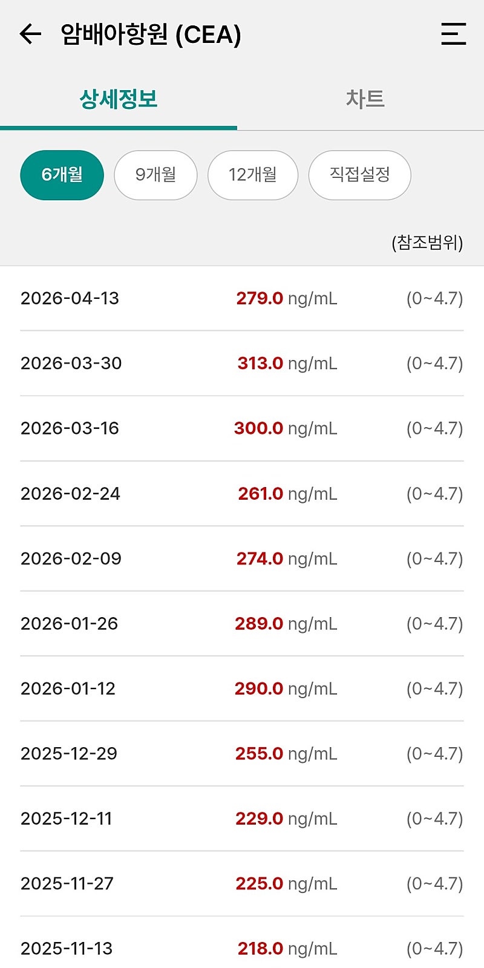Screen dimensions: 484x968
Task: Choose the 9개월 period filter
Action: tap(155, 175)
